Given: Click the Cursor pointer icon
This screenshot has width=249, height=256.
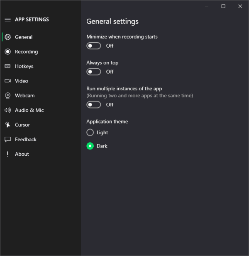Looking at the screenshot, I should [x=7, y=125].
